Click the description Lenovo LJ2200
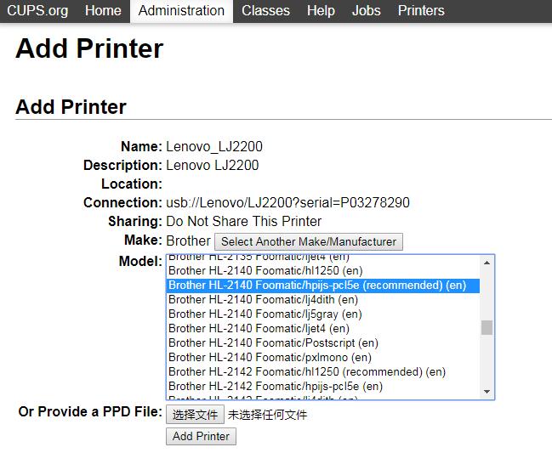 pos(213,166)
